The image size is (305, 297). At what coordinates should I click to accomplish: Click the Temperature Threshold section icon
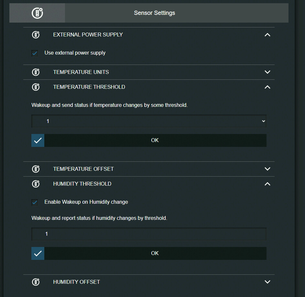[36, 87]
